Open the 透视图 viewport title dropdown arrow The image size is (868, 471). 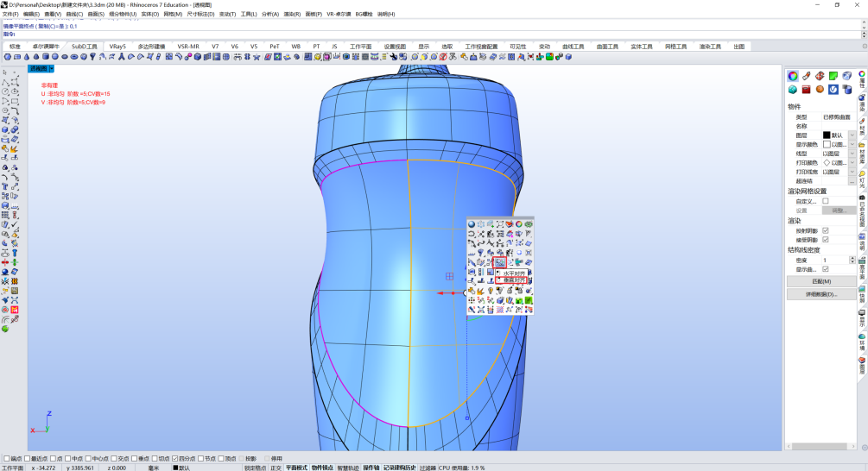(52, 68)
